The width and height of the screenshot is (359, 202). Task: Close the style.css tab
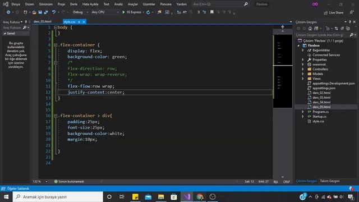pos(84,22)
